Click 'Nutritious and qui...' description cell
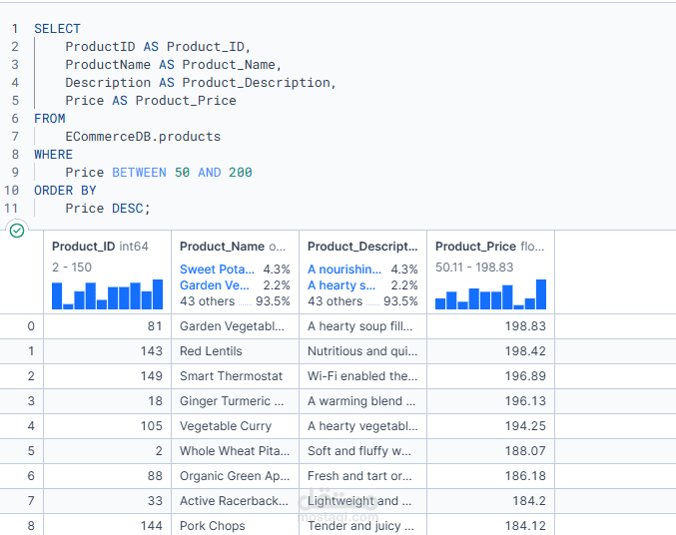Screen dimensions: 676x535 pos(362,351)
